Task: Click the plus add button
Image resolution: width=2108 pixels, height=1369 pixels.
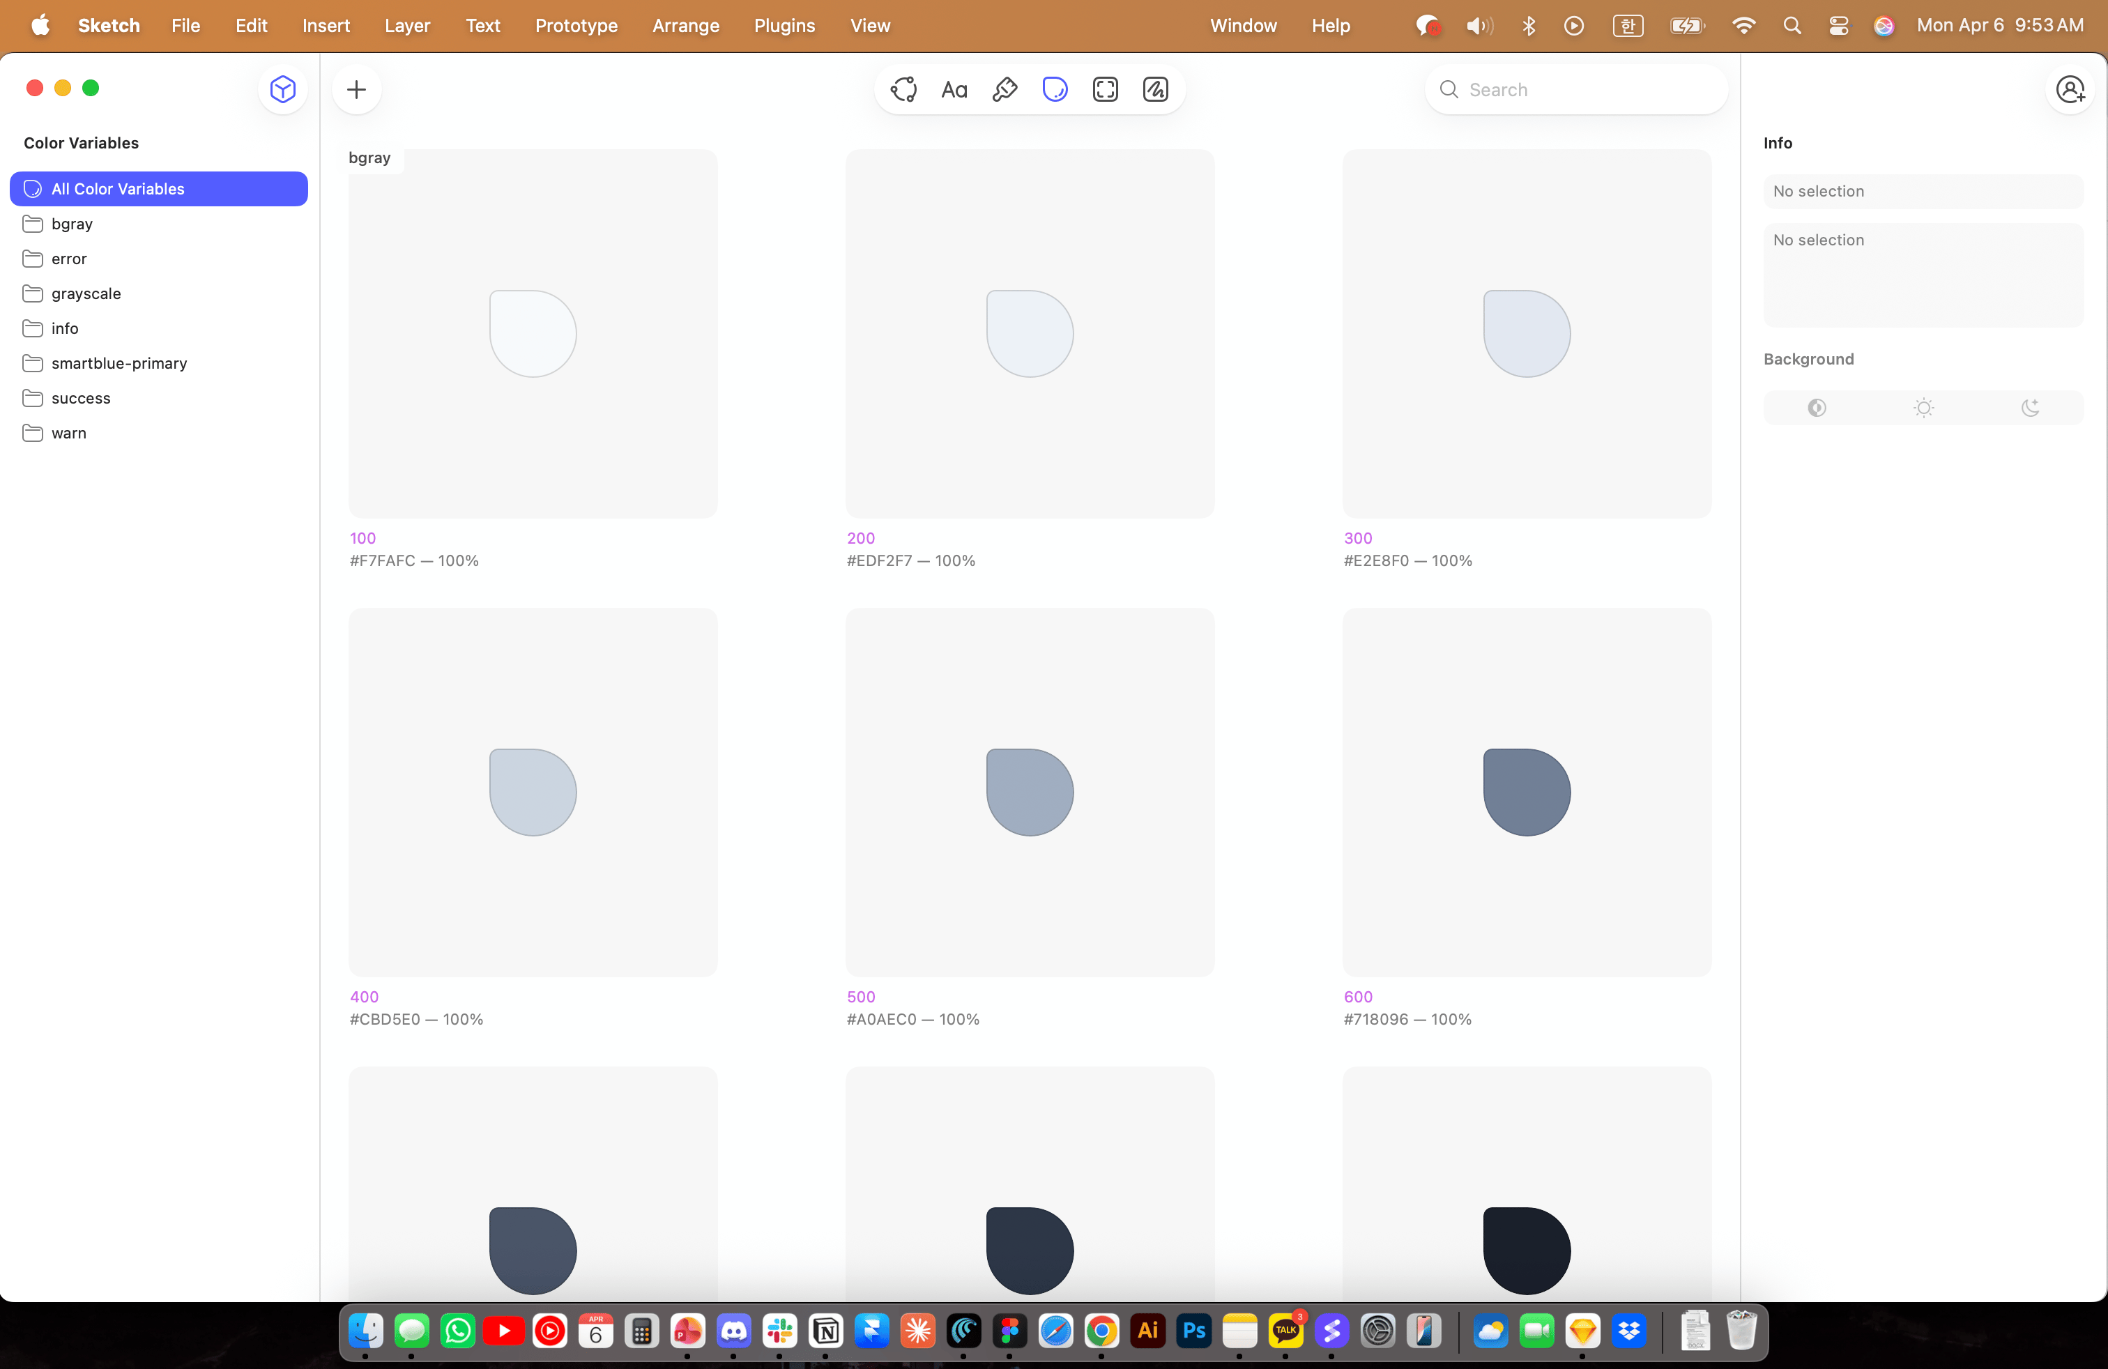Action: [x=357, y=89]
